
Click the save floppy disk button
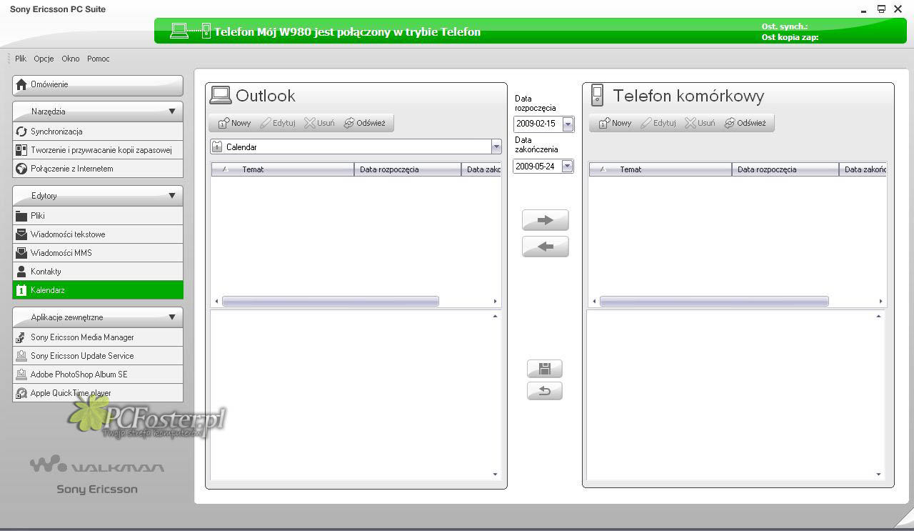545,369
